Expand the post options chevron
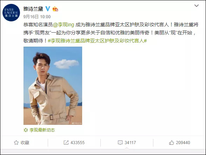This screenshot has height=155, width=206. 197,6
